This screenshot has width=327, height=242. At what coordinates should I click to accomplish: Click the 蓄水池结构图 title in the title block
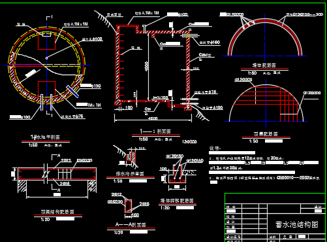click(297, 224)
